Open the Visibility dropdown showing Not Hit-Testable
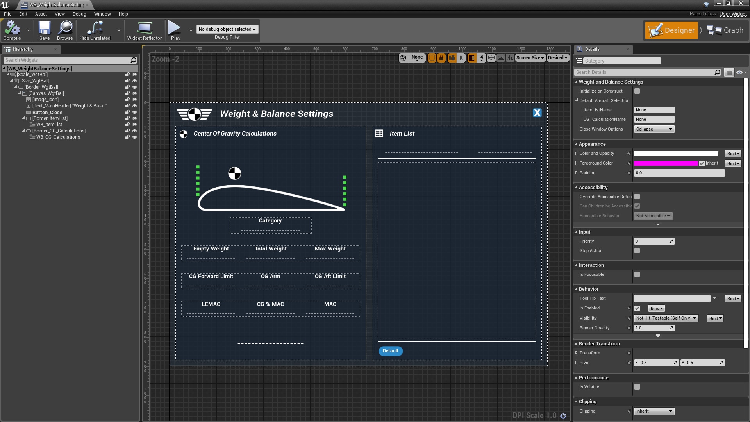This screenshot has height=422, width=750. 666,318
